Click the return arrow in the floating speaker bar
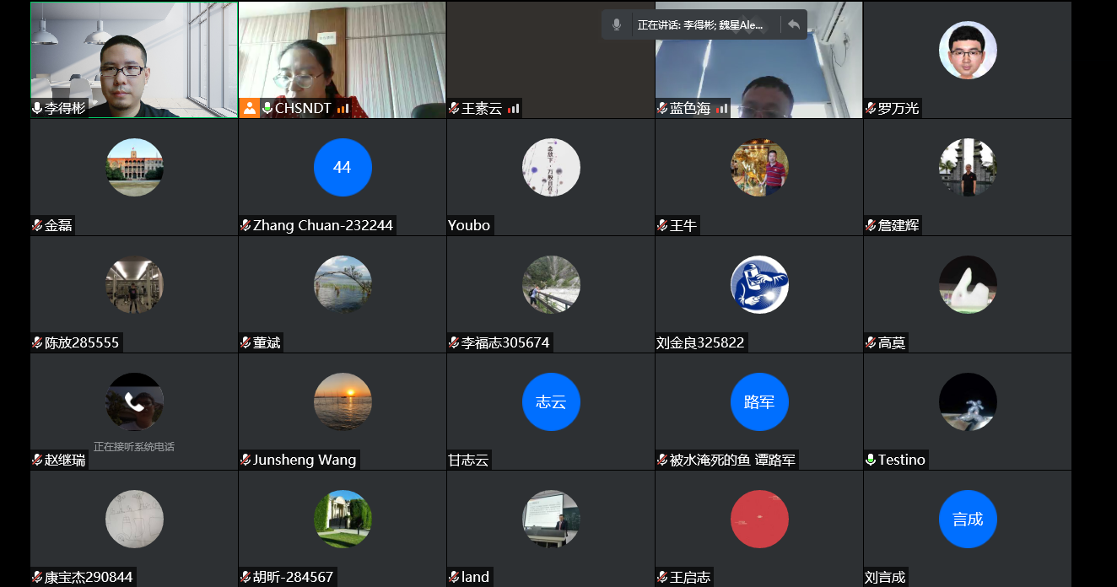Image resolution: width=1117 pixels, height=587 pixels. pyautogui.click(x=793, y=25)
